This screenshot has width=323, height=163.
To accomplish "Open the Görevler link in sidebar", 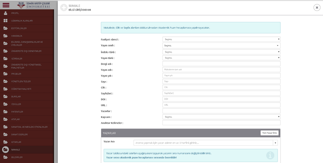I will point(16,59).
